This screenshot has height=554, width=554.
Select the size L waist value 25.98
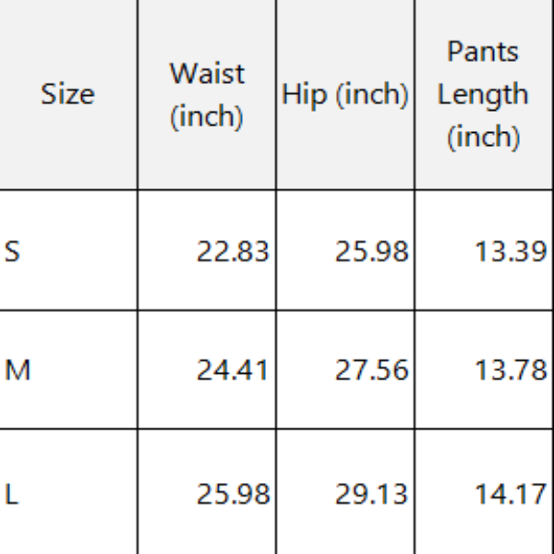pos(232,494)
